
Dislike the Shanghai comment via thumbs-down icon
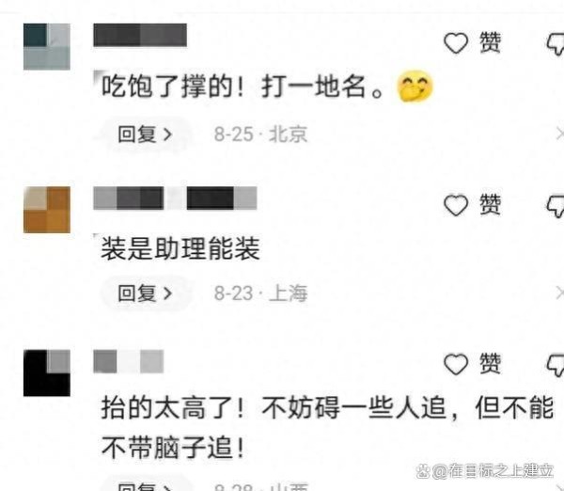tap(556, 207)
